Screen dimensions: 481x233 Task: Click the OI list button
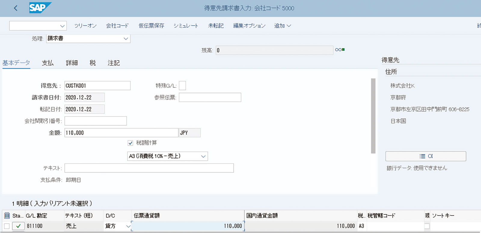[x=425, y=156]
